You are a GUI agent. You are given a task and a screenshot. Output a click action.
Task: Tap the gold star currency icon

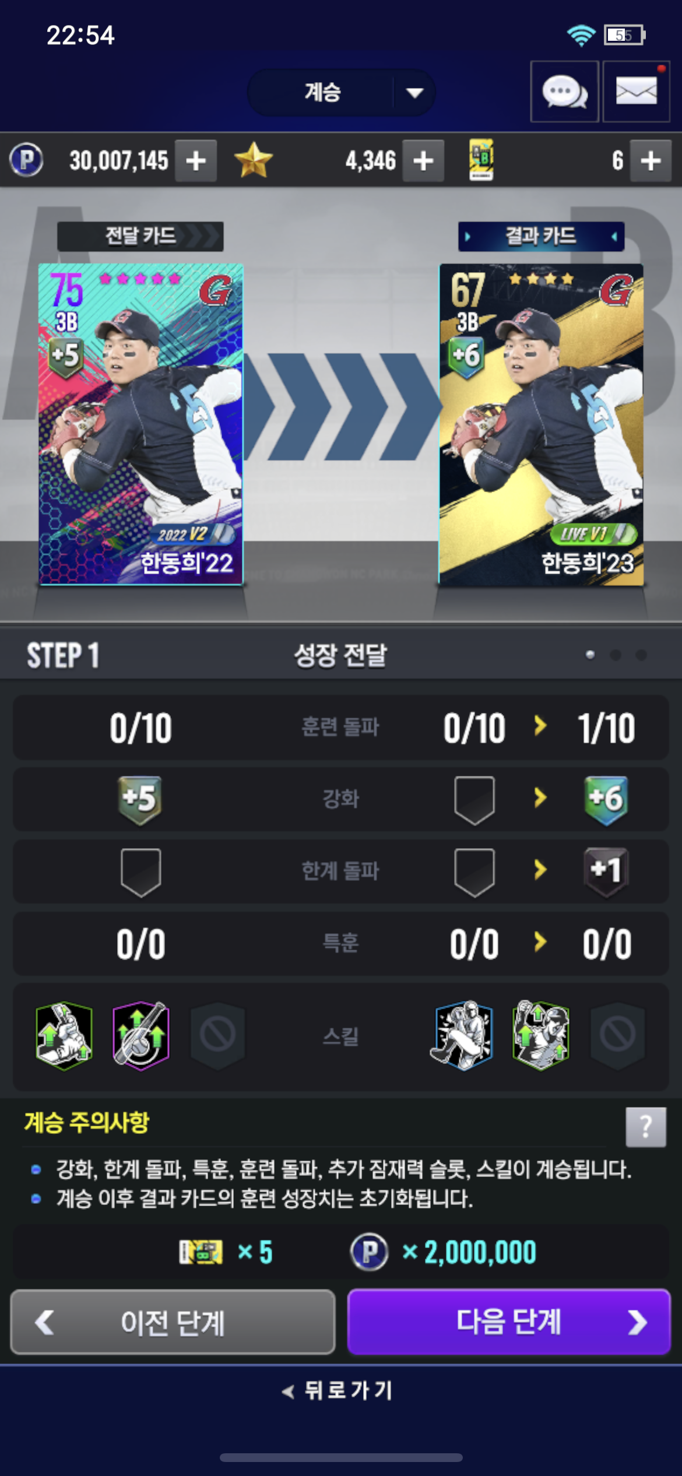point(253,160)
